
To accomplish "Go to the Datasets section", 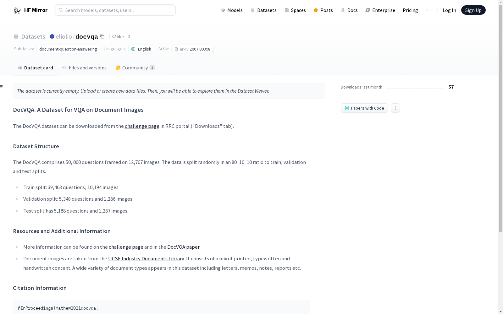I will point(263,10).
